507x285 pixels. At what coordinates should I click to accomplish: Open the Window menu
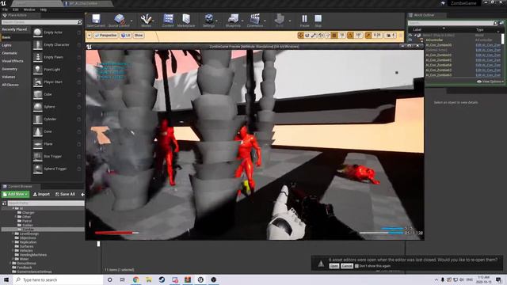point(29,9)
